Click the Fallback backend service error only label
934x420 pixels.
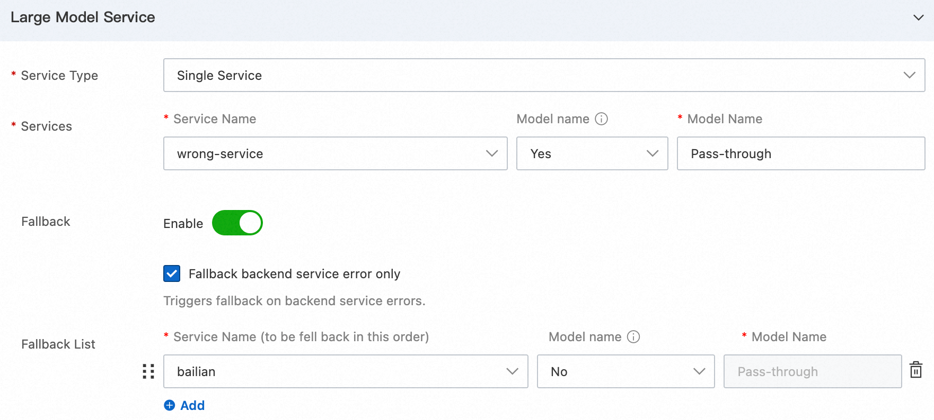coord(294,274)
